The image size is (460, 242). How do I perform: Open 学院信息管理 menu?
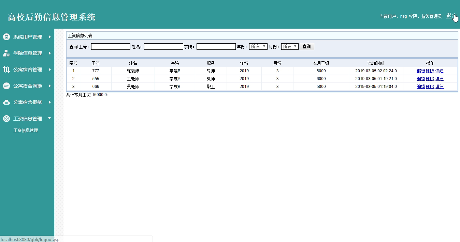pos(28,53)
